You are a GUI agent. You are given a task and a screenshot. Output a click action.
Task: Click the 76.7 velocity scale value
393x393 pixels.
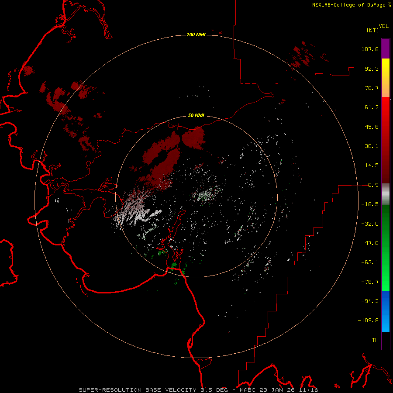[372, 88]
